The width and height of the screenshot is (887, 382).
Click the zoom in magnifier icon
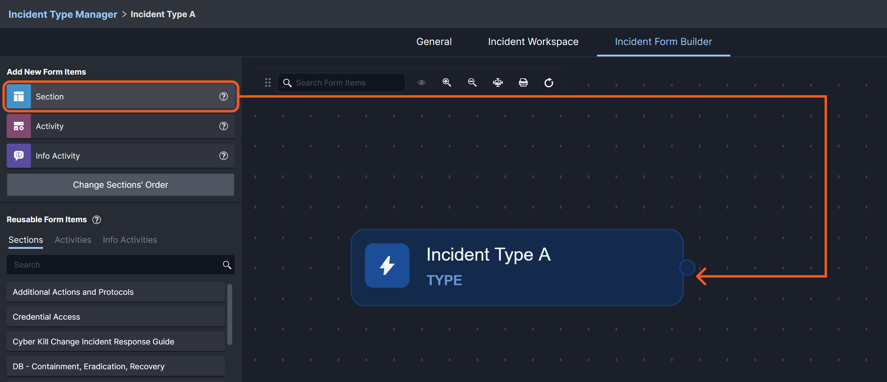[x=447, y=83]
